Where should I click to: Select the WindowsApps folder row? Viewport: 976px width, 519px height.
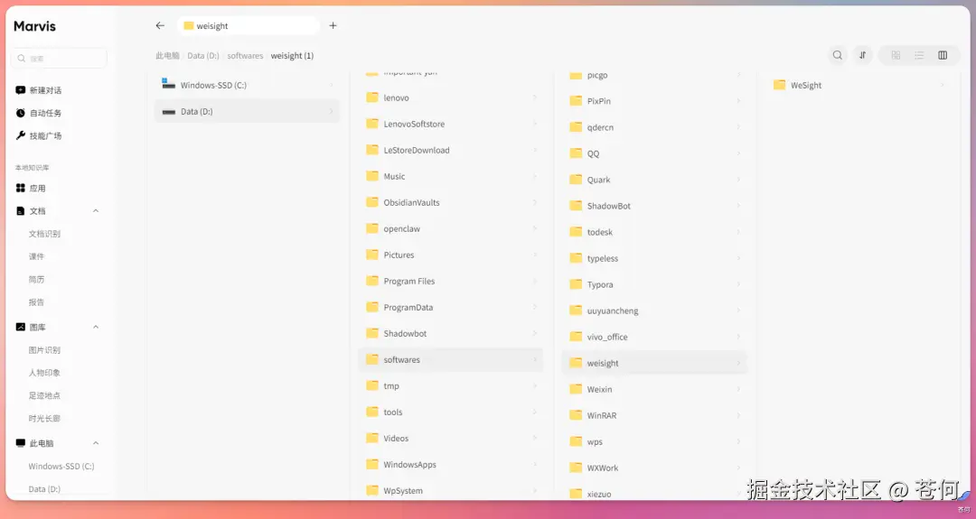click(451, 464)
